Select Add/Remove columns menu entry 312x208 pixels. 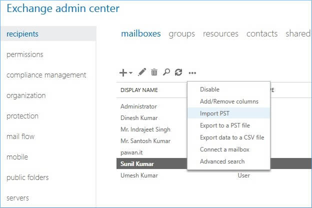[x=229, y=101]
